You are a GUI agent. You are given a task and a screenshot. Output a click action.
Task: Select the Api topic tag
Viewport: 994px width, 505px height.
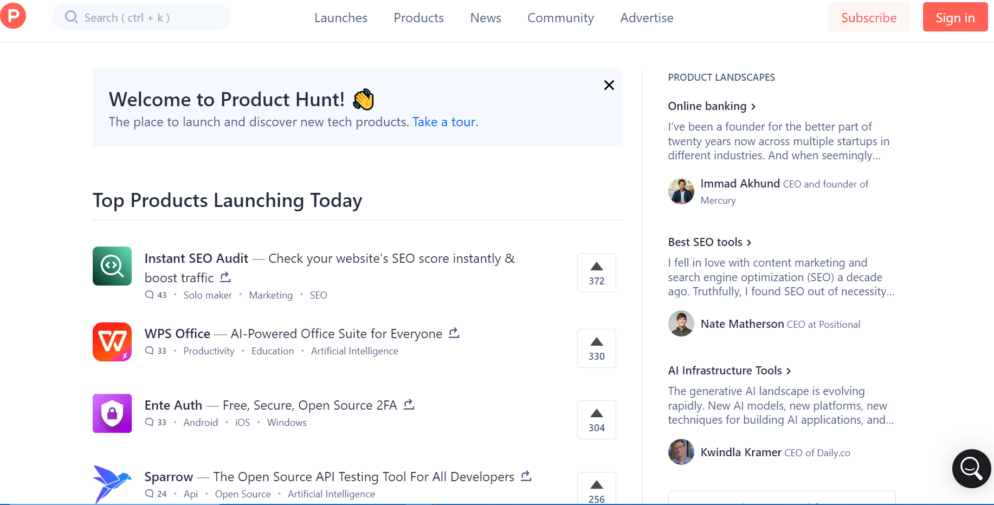click(x=191, y=494)
